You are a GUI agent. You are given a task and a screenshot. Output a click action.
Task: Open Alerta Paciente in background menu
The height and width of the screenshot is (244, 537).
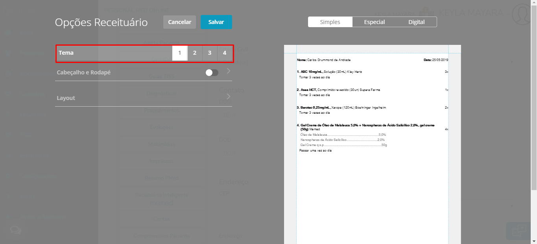[161, 43]
